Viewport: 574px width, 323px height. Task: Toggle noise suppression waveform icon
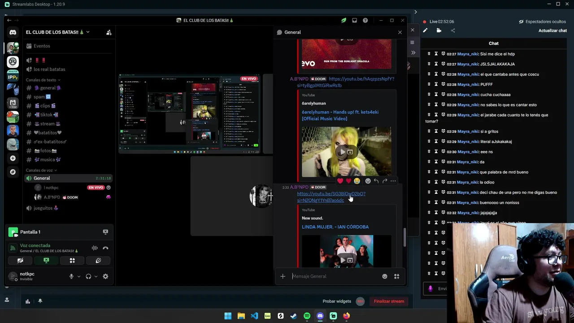95,248
